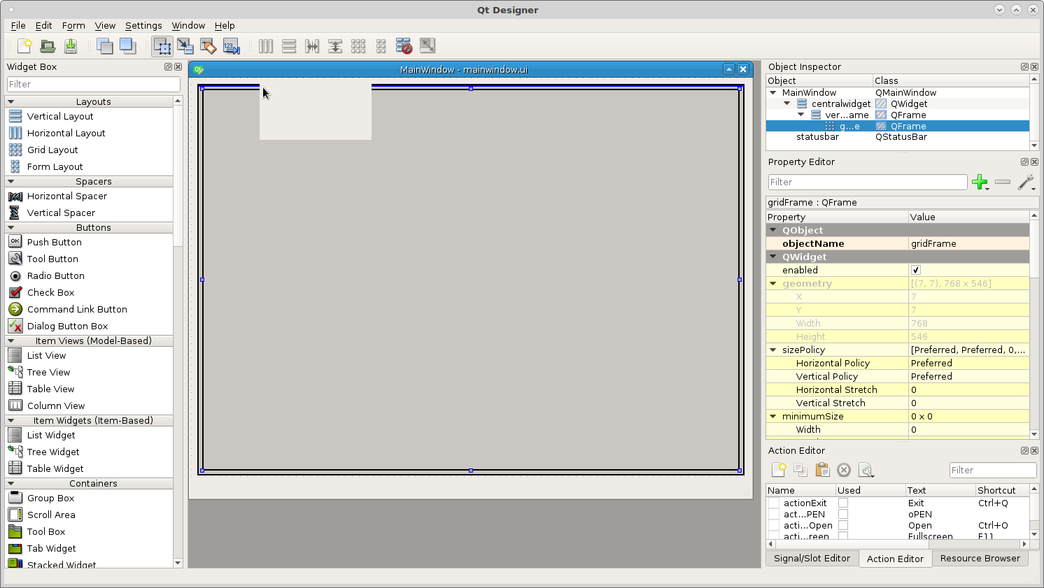The image size is (1044, 588).
Task: Copy action in Action Editor toolbar
Action: (800, 470)
